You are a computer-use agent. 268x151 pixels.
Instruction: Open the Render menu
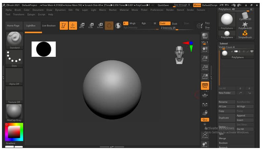coord(170,10)
